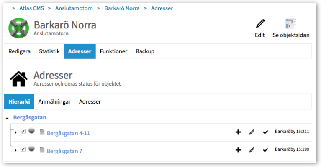Collapse the Bergåsgatan tree group
This screenshot has height=167, width=321.
[8, 118]
